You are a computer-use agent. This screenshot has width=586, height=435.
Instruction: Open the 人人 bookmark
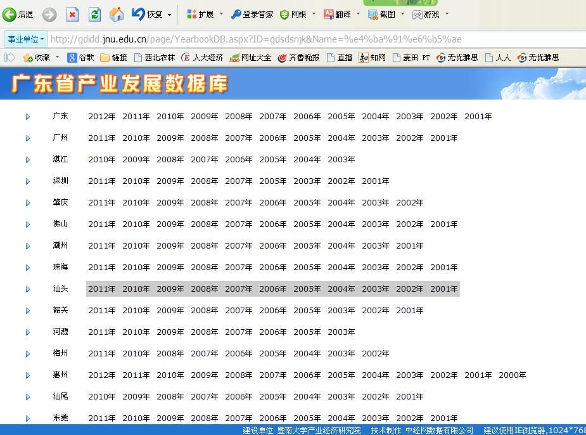tap(497, 58)
